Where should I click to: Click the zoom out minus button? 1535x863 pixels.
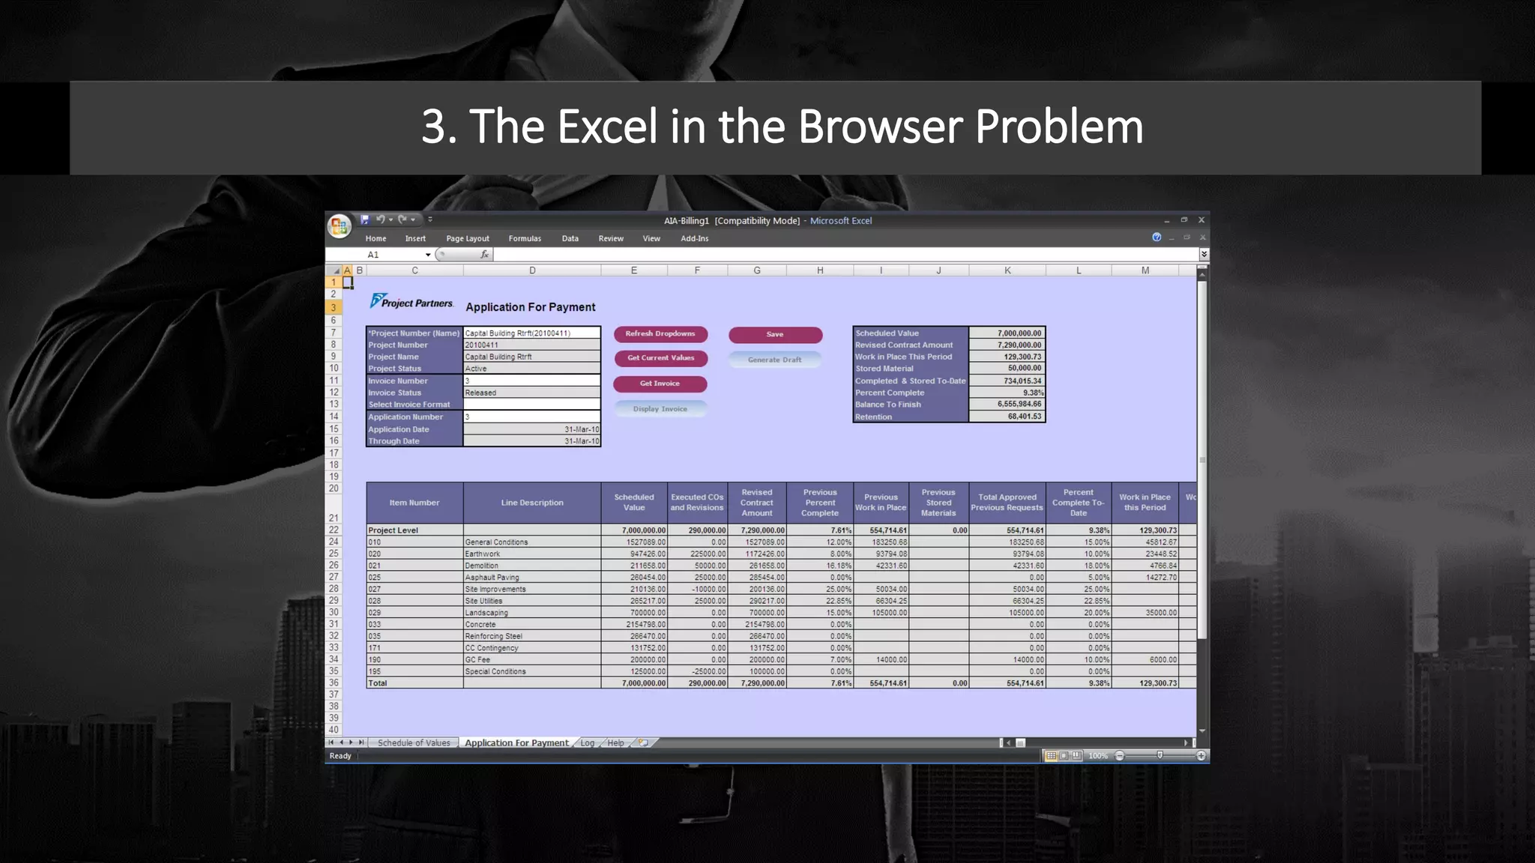pyautogui.click(x=1120, y=756)
